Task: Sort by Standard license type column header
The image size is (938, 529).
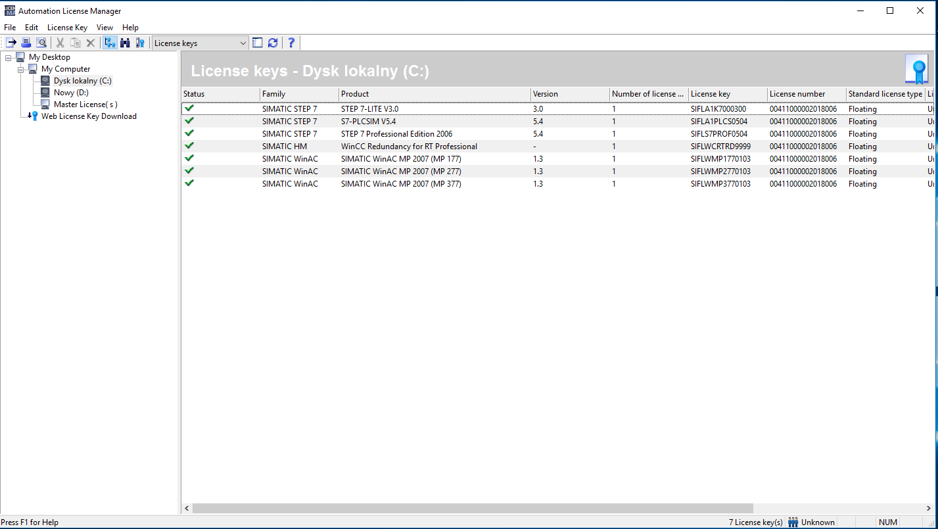Action: click(885, 94)
